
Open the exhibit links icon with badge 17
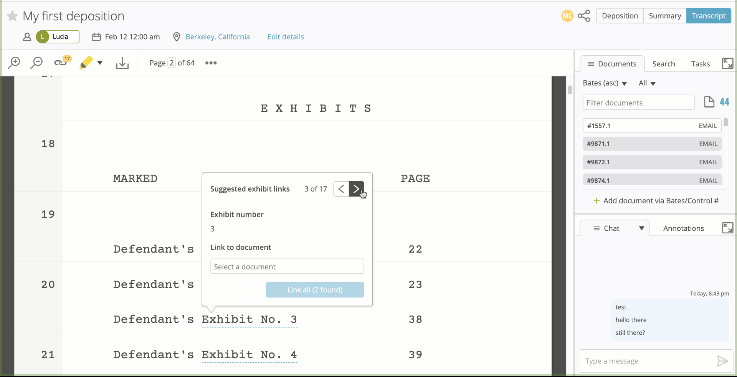[63, 61]
